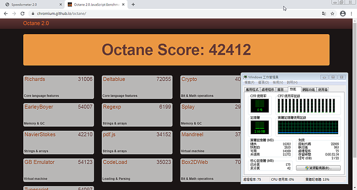This screenshot has width=357, height=190.
Task: Open the 使用者 tab in Task Manager
Action: (x=323, y=90)
